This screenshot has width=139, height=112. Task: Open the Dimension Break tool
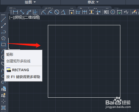[98, 12]
